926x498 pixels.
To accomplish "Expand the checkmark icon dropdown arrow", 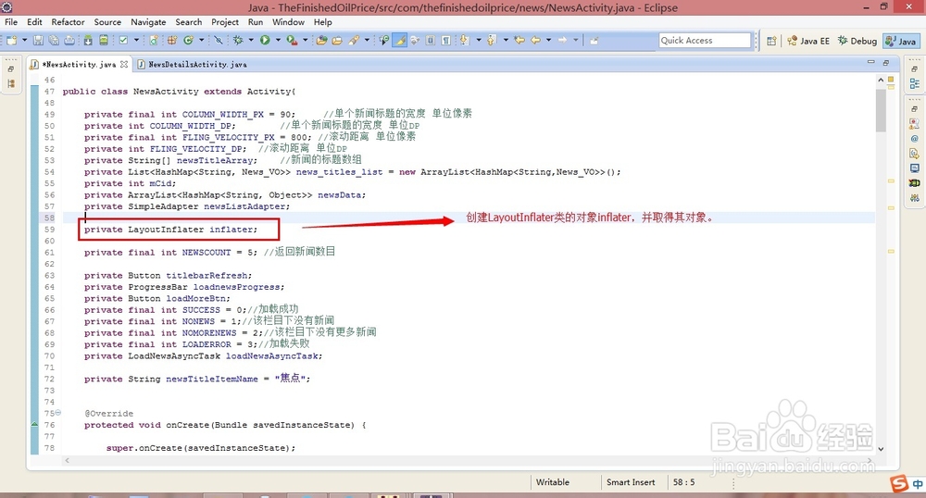I will pyautogui.click(x=136, y=40).
